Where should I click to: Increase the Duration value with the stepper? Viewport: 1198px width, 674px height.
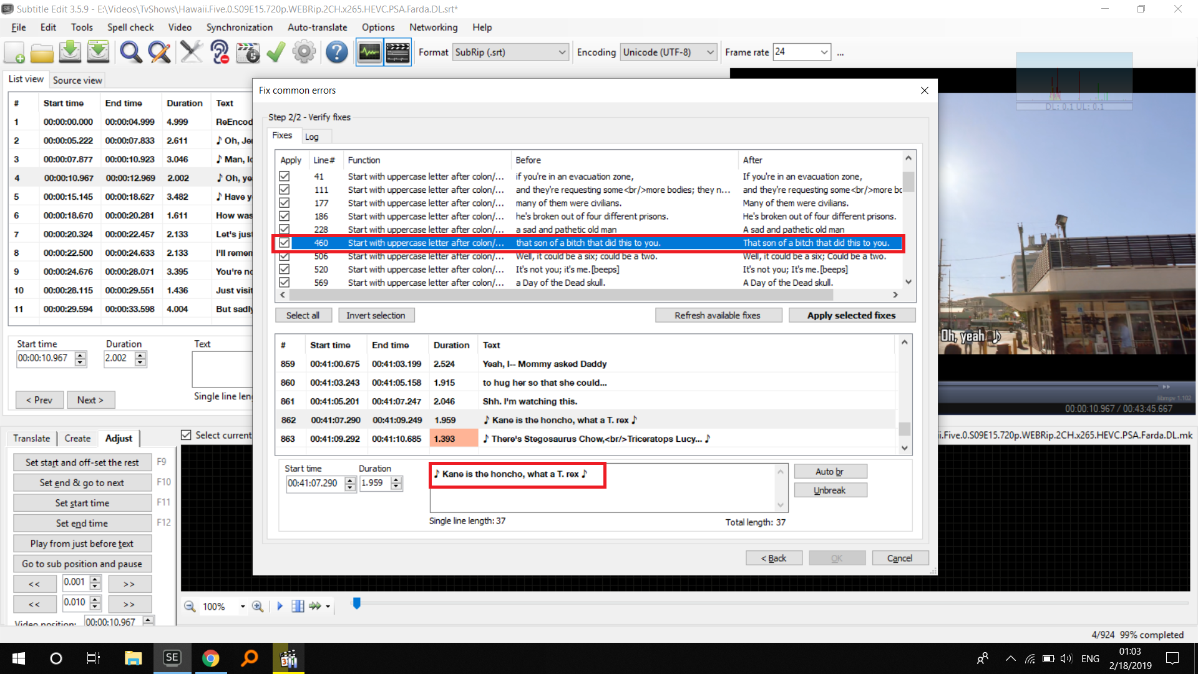(x=396, y=479)
